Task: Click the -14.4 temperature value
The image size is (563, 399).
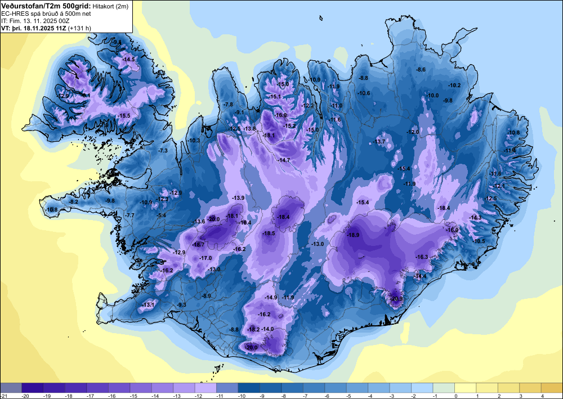Action: pyautogui.click(x=421, y=276)
